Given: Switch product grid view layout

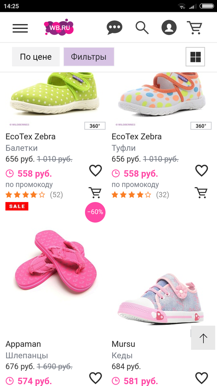Looking at the screenshot, I should point(195,57).
